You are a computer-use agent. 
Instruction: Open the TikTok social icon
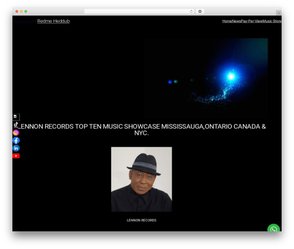tap(16, 125)
